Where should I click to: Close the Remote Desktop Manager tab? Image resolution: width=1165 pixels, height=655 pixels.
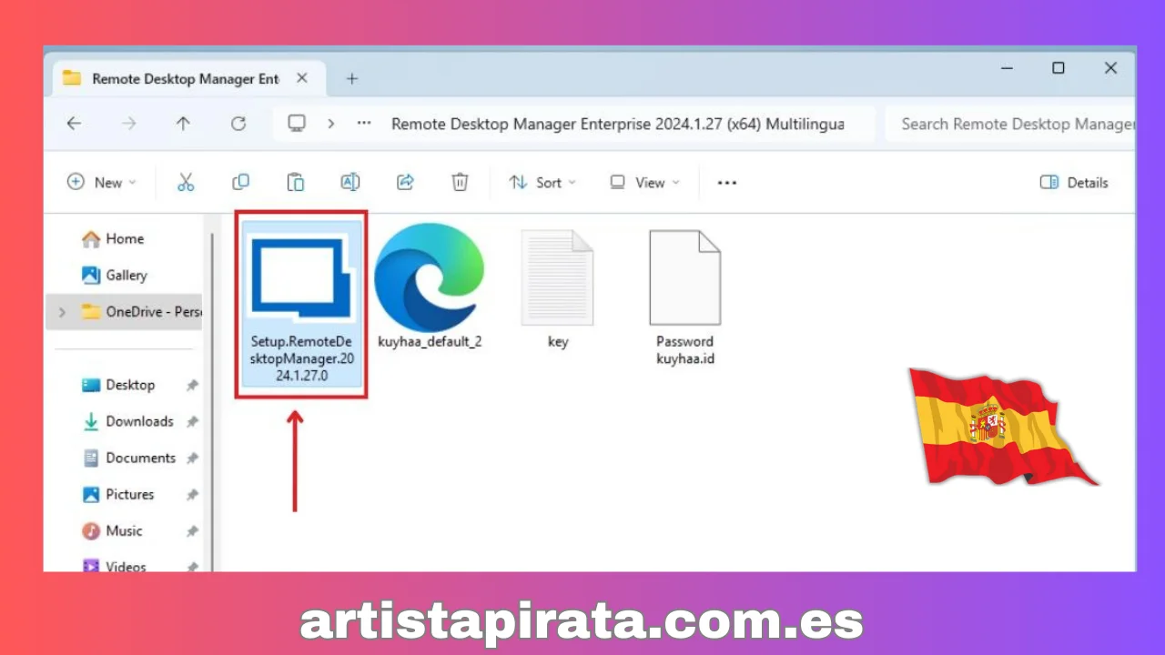point(302,79)
